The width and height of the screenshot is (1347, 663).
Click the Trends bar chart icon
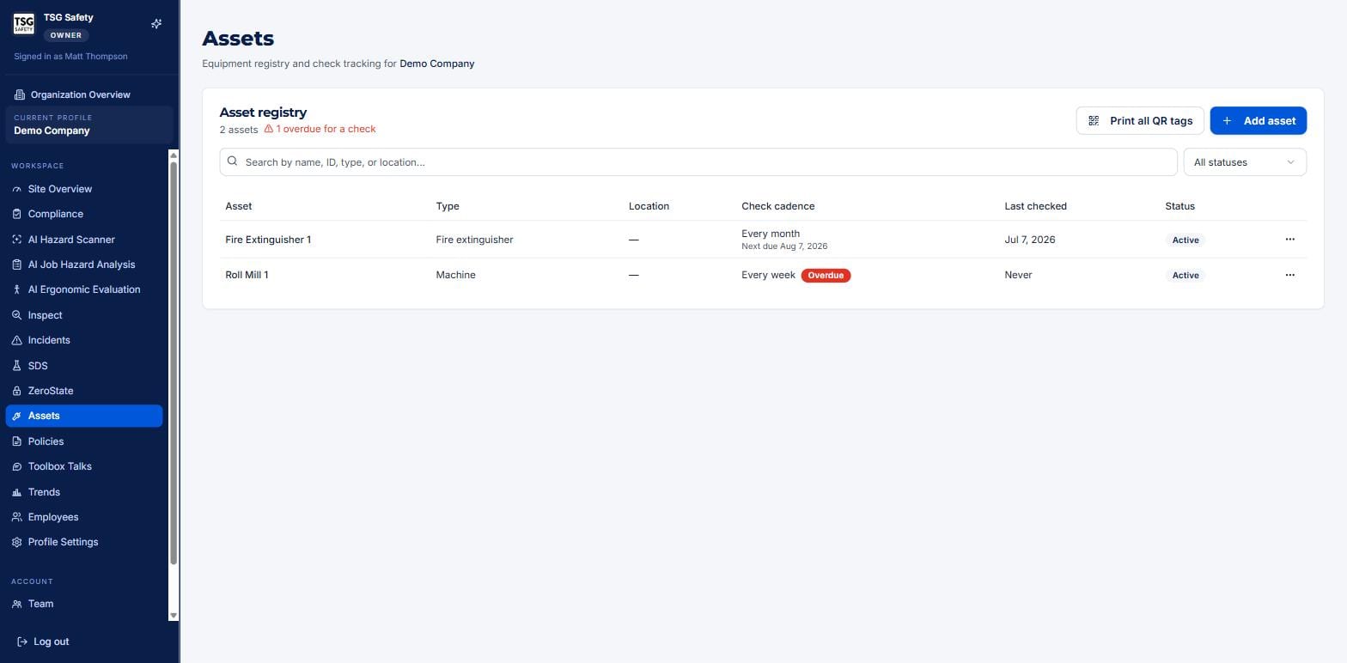[16, 492]
